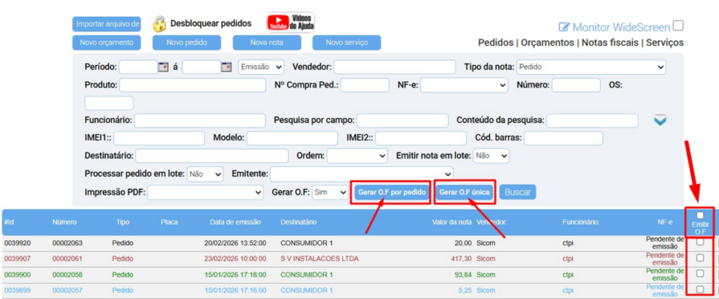Open Emitir nota em lote dropdown
719x299 pixels.
491,155
